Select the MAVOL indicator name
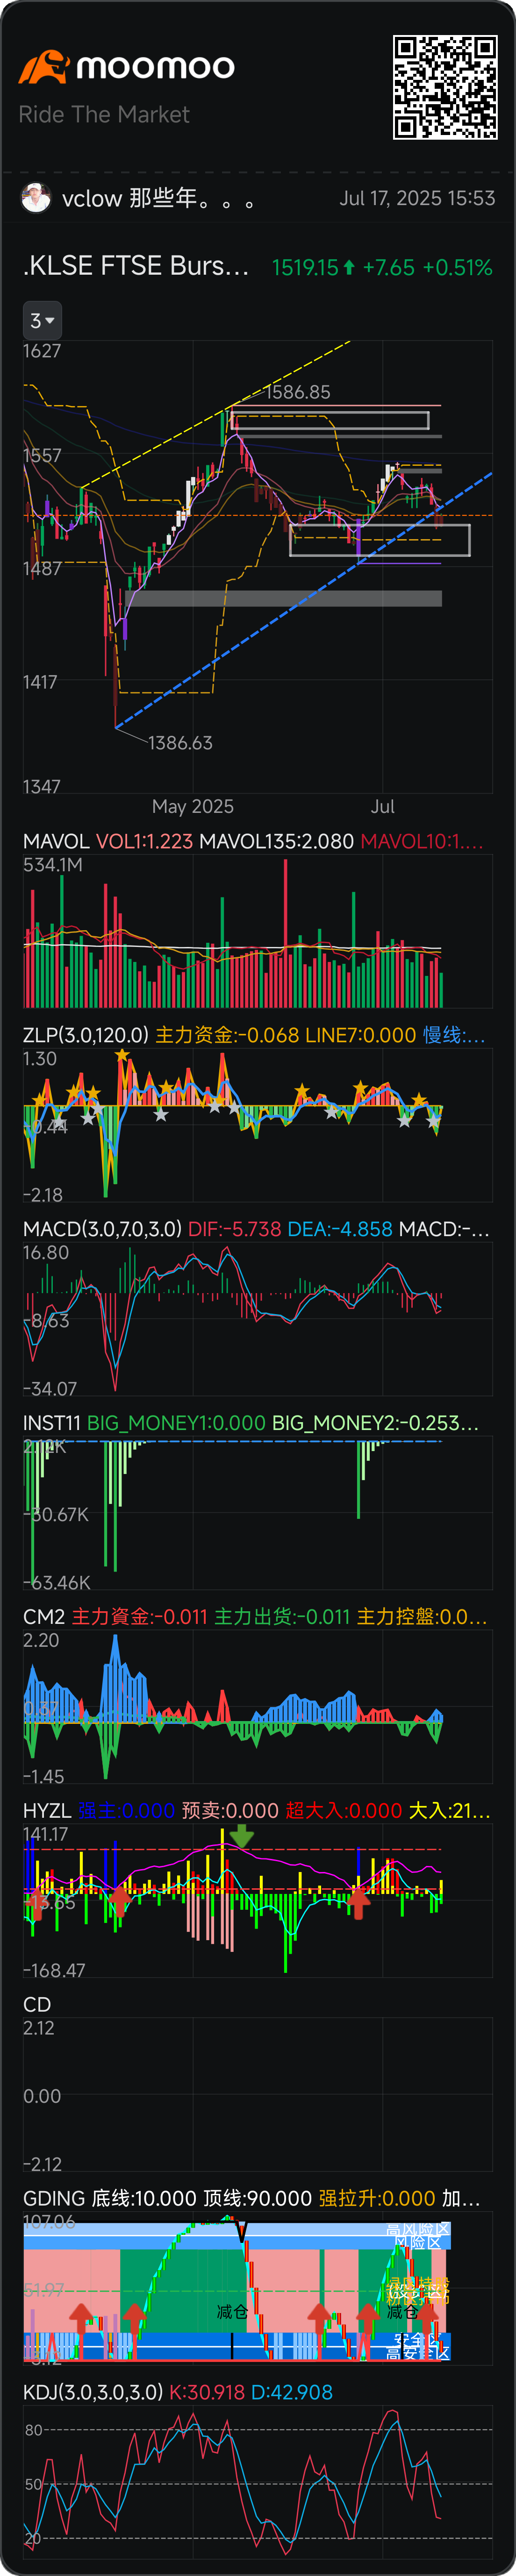Screen dimensions: 516x2576 [56, 841]
